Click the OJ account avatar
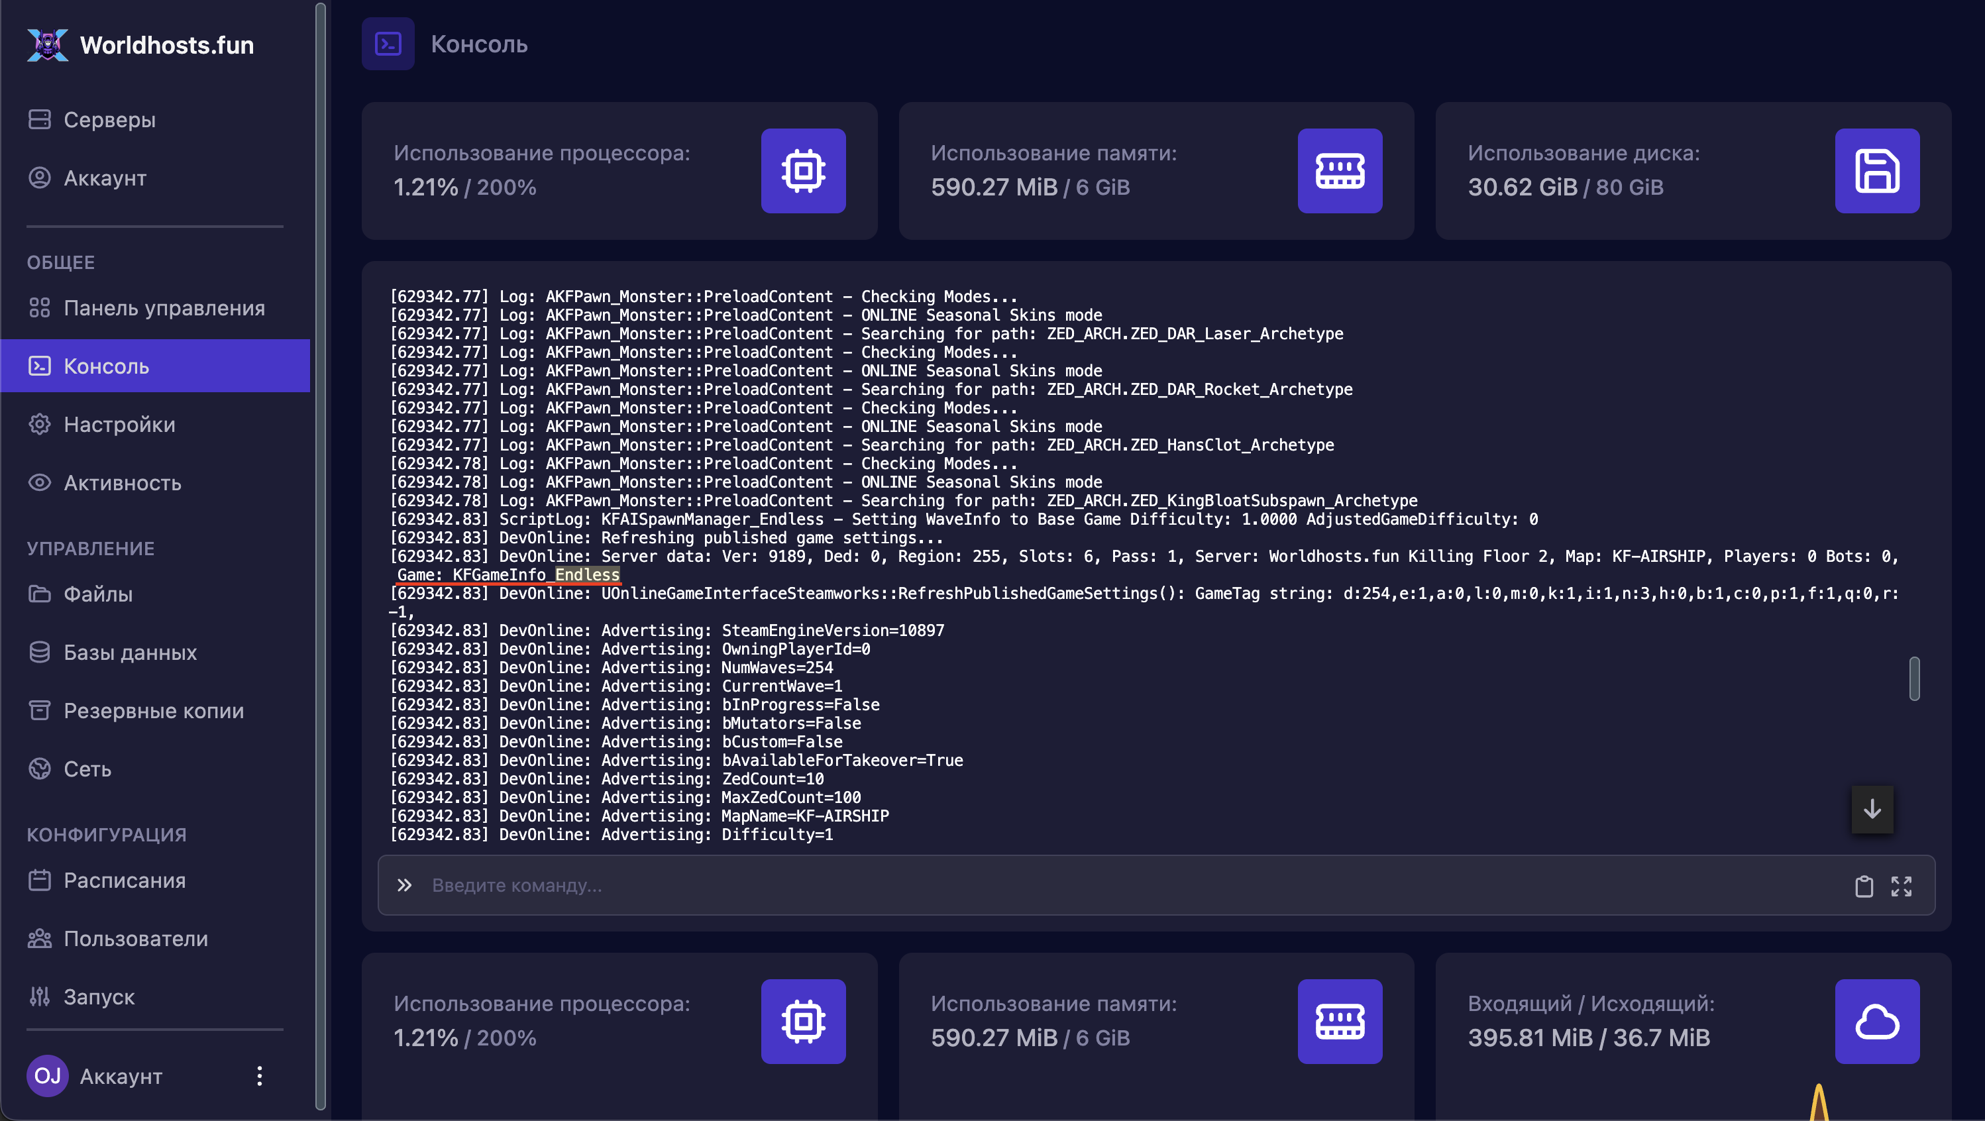1985x1121 pixels. [x=47, y=1075]
